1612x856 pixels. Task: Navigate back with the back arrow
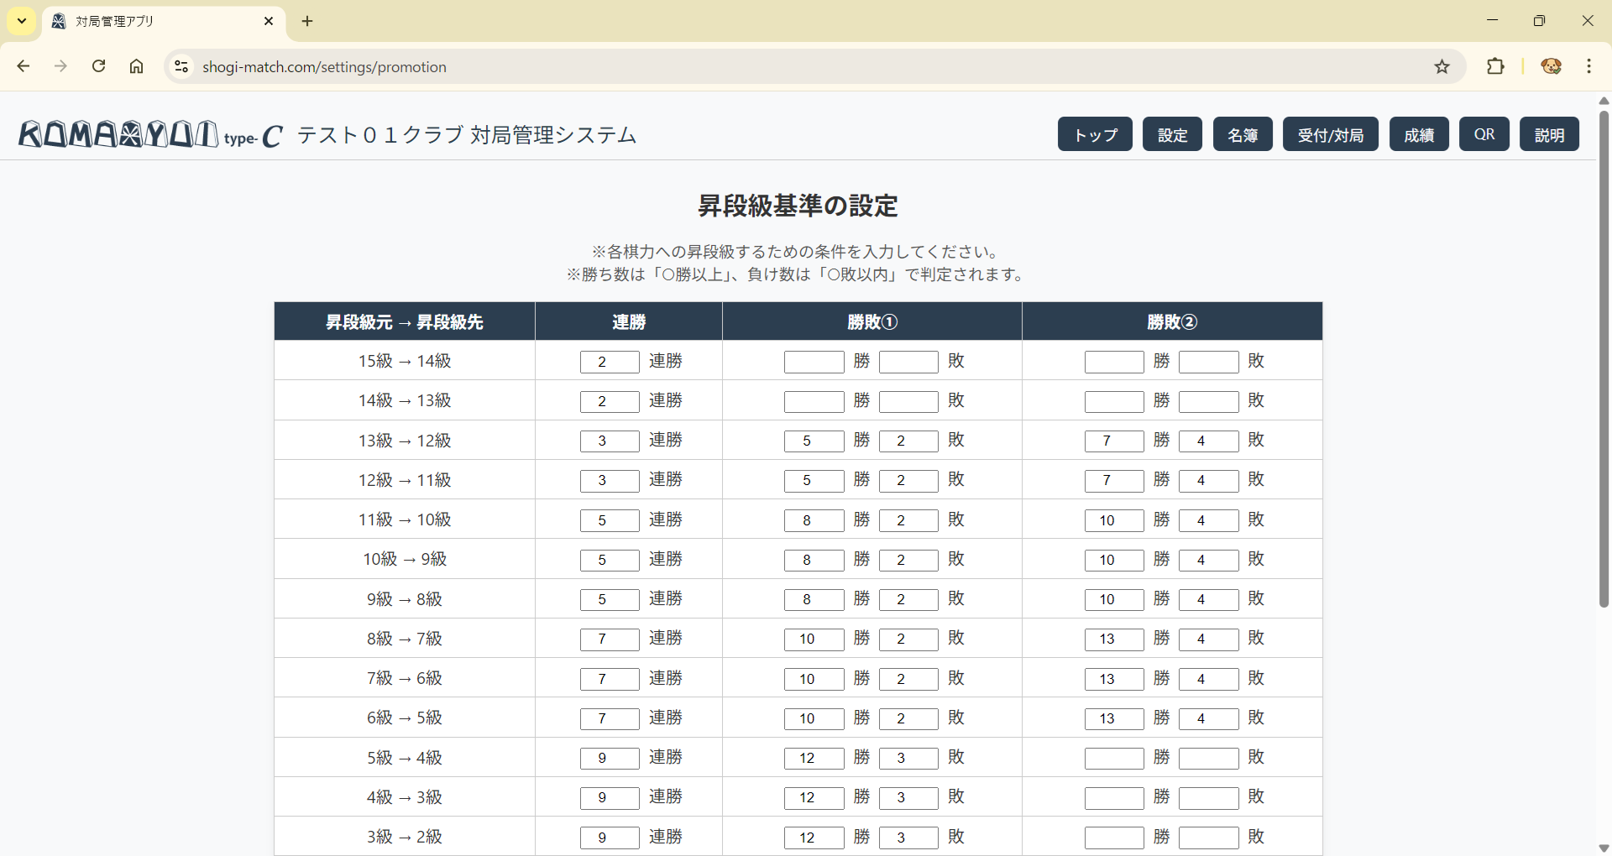click(x=24, y=67)
